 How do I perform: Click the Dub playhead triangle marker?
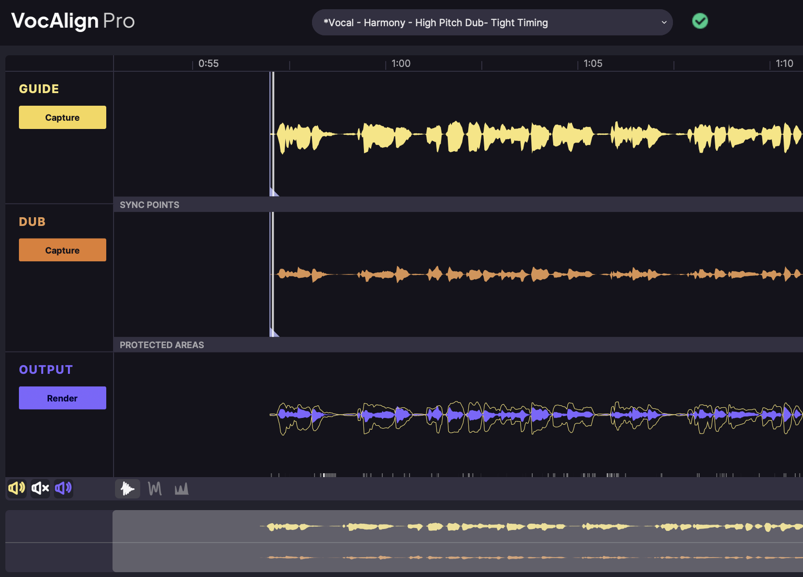click(x=274, y=333)
